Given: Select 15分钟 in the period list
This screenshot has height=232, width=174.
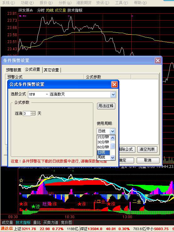Looking at the screenshot, I should (103, 137).
